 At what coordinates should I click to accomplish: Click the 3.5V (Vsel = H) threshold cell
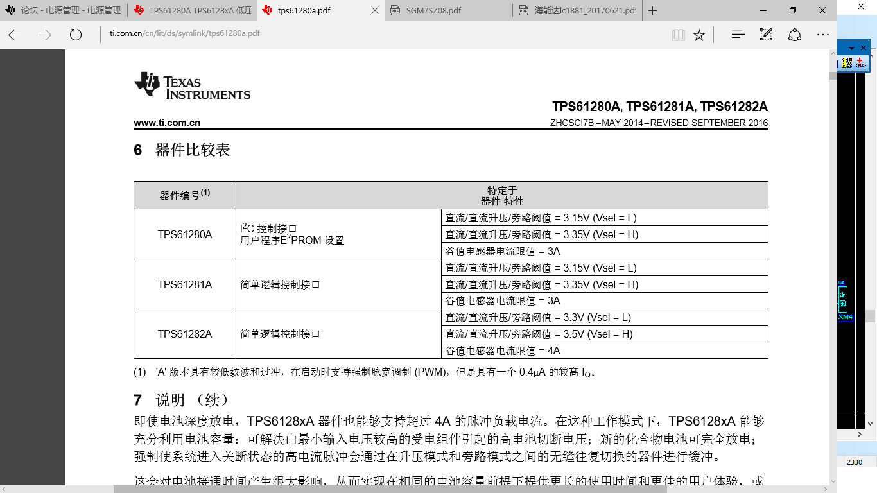click(x=605, y=334)
